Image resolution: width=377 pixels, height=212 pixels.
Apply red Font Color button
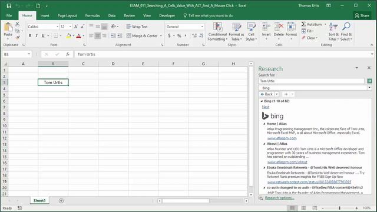[78, 36]
